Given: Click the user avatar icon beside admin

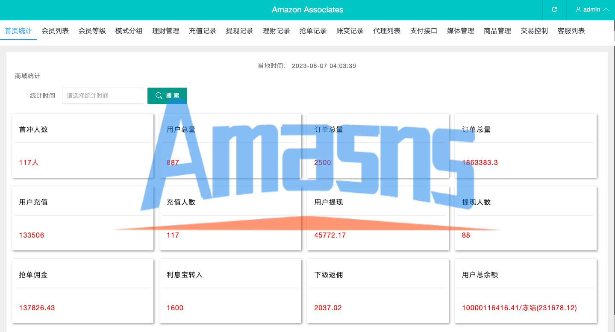Looking at the screenshot, I should (x=578, y=9).
